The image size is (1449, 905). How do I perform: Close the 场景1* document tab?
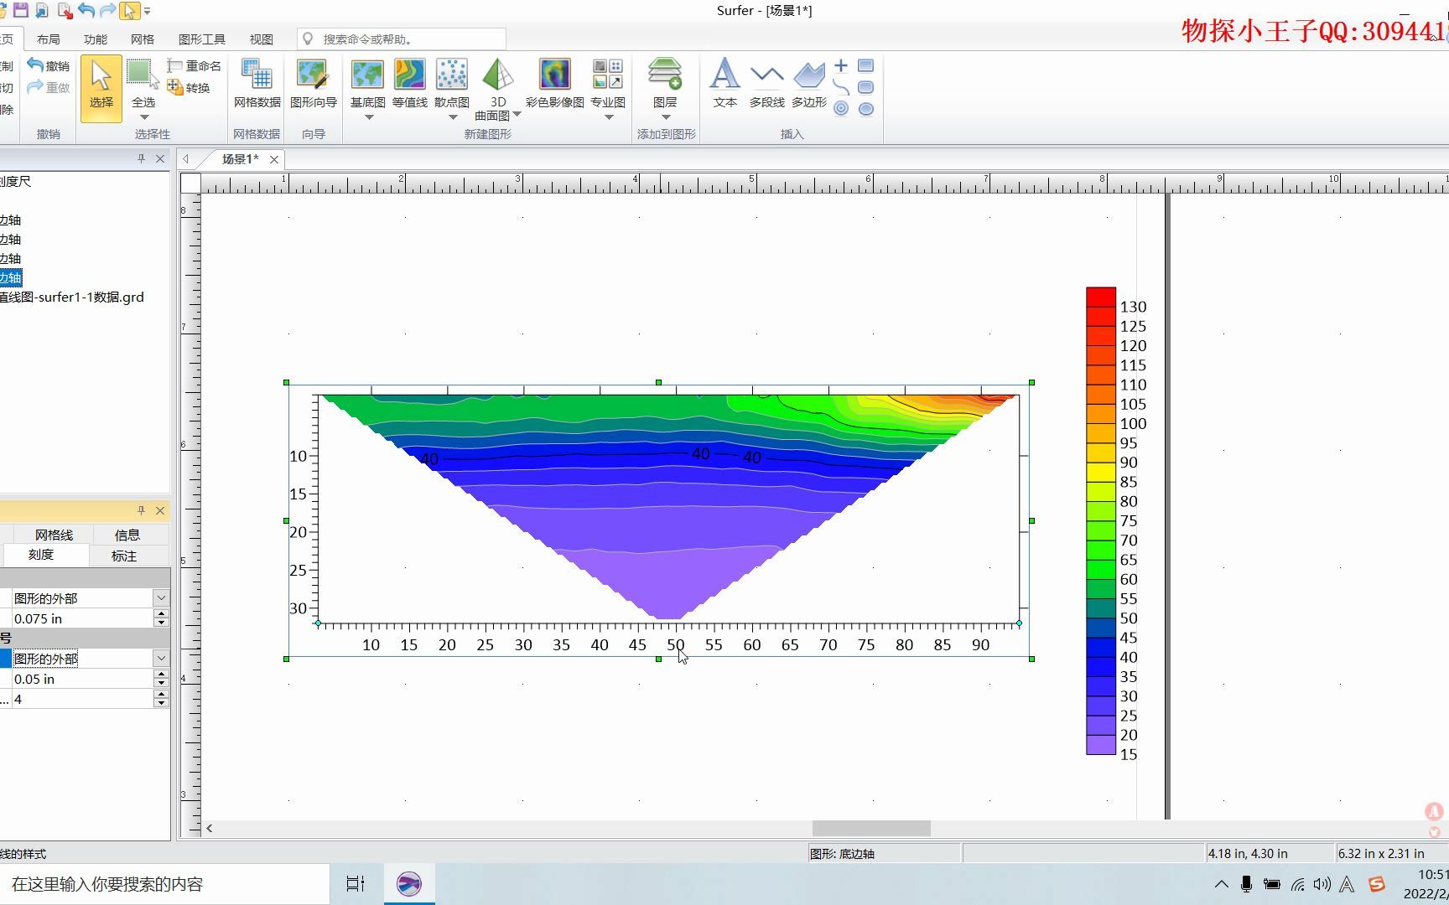coord(273,159)
